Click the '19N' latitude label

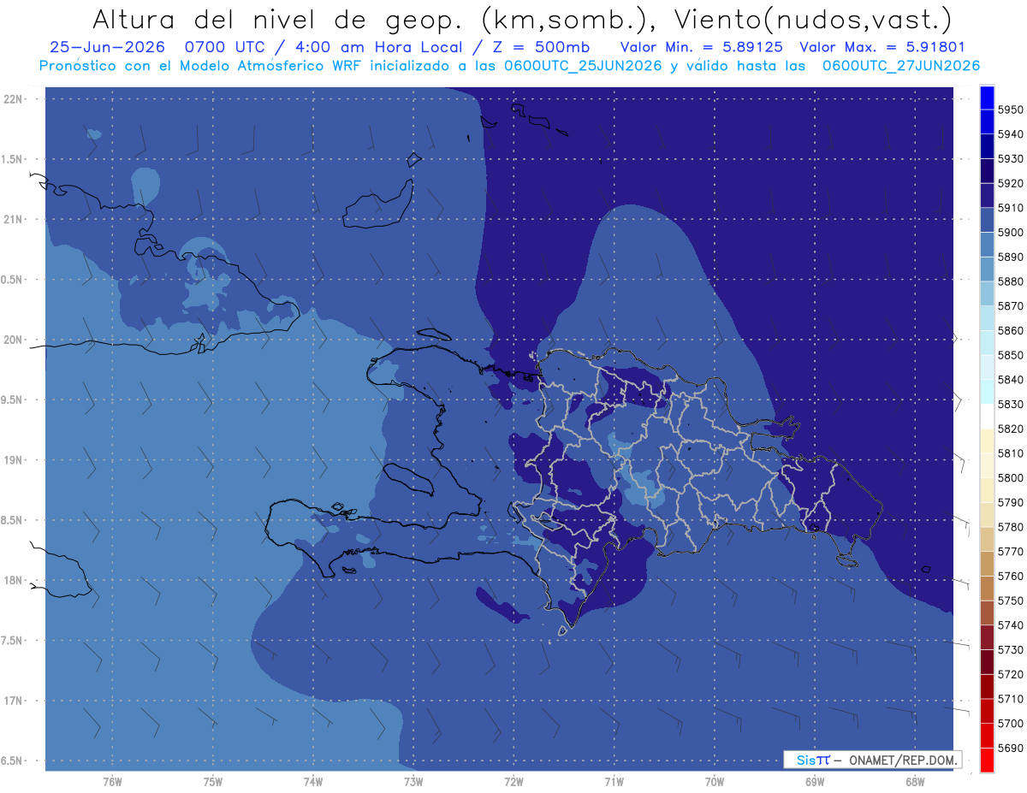coord(14,460)
